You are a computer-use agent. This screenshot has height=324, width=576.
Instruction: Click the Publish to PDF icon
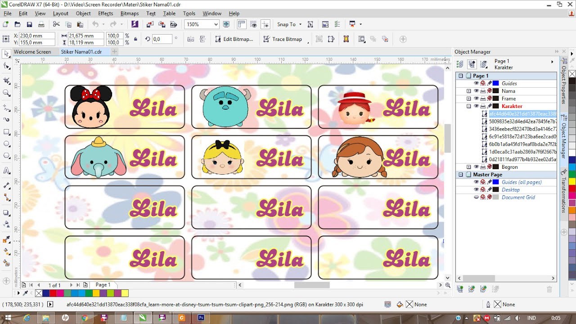(173, 24)
